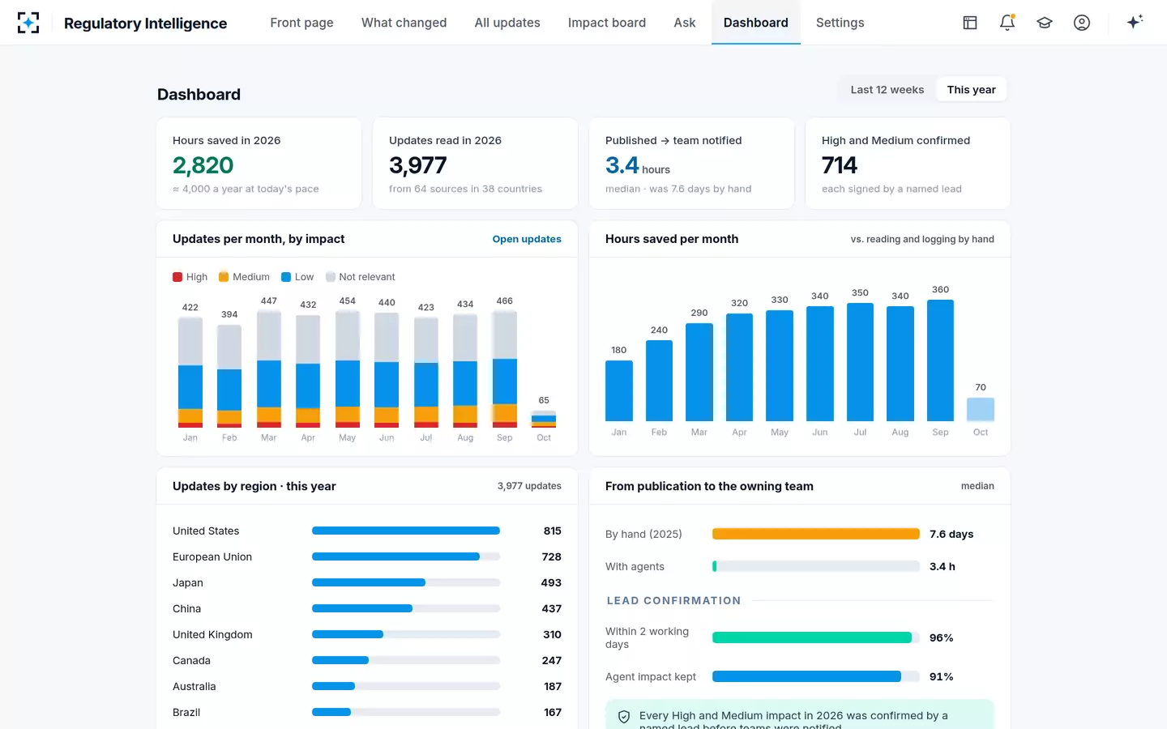Click the graduation cap learning icon
Viewport: 1167px width, 729px height.
pos(1045,23)
